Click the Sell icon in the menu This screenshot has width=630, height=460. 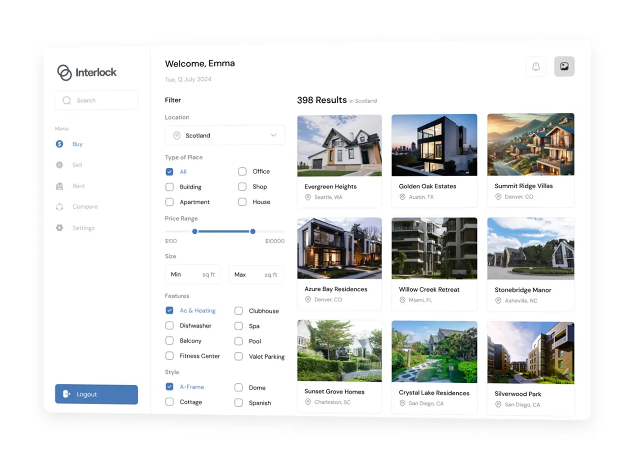point(59,164)
